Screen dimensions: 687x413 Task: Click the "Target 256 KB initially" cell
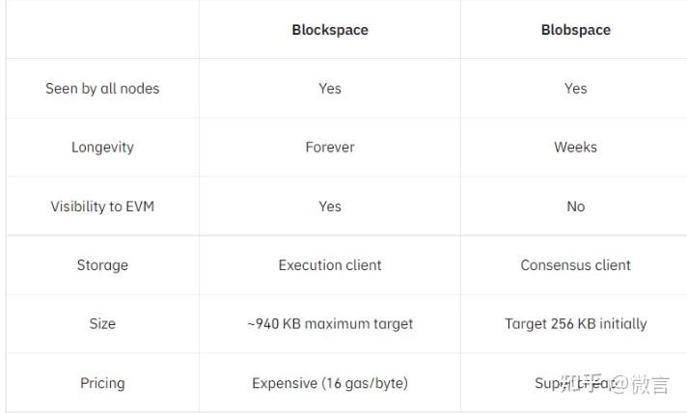575,324
